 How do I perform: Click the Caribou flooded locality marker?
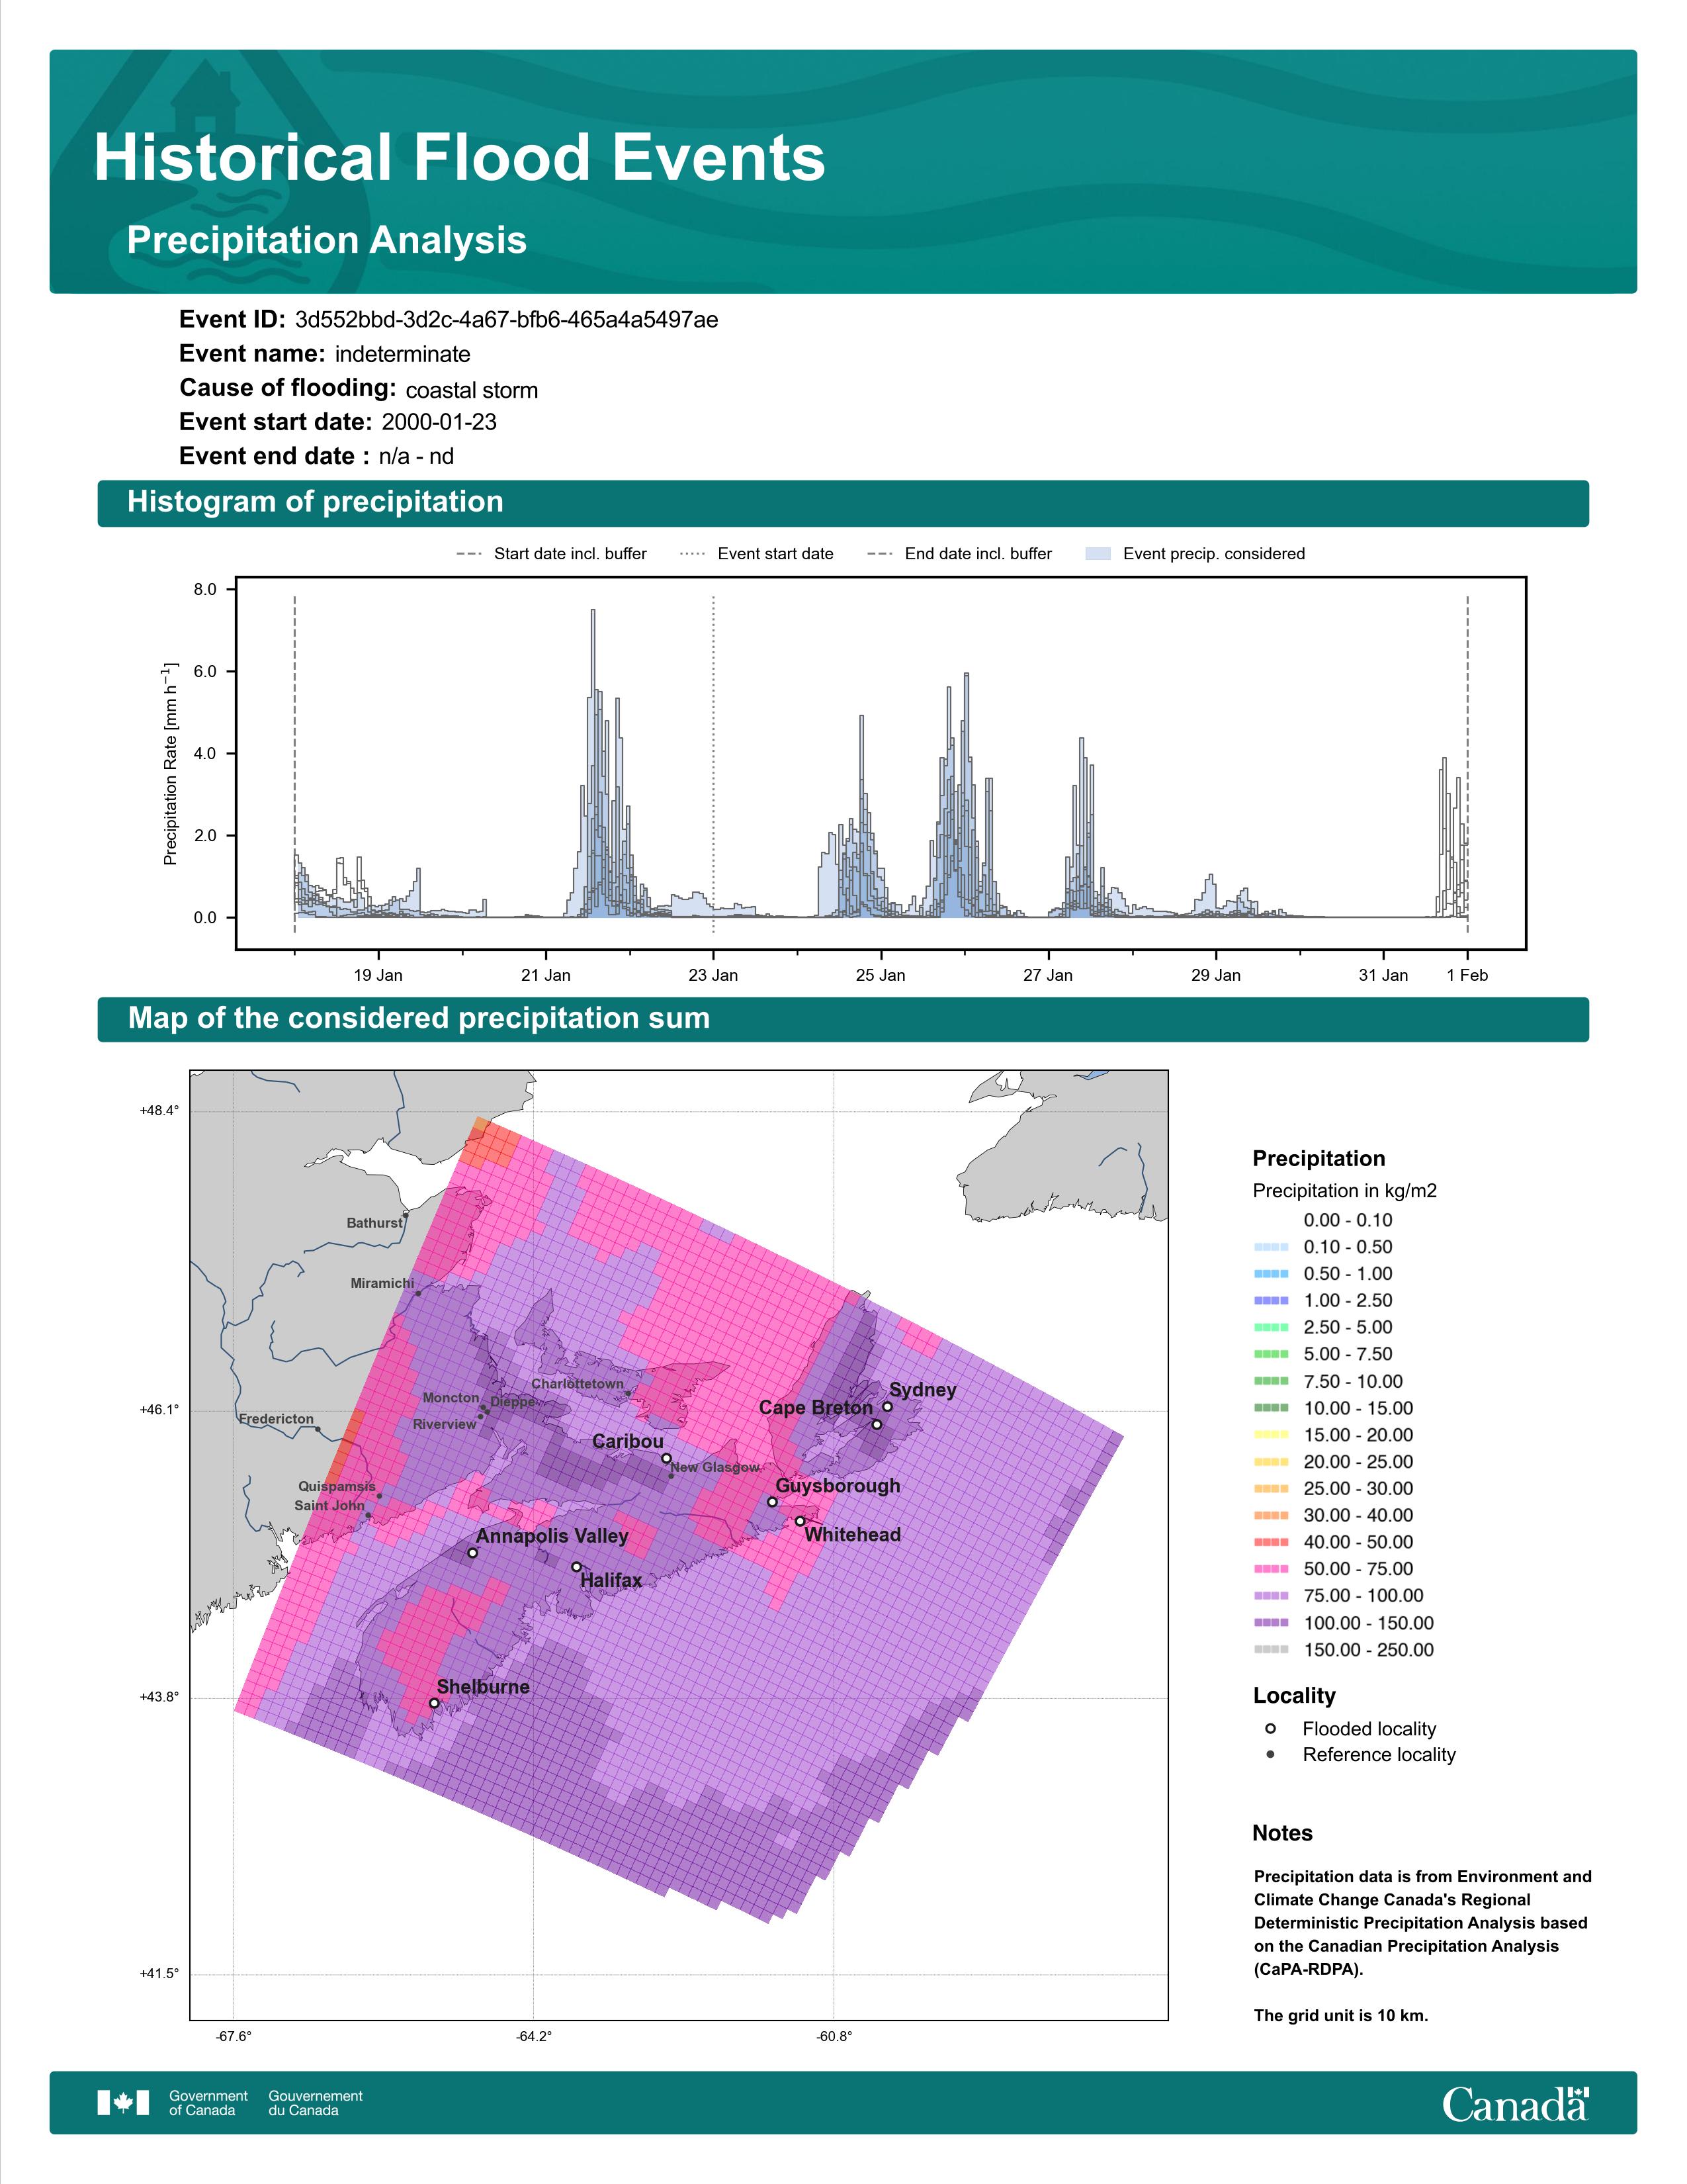click(667, 1458)
